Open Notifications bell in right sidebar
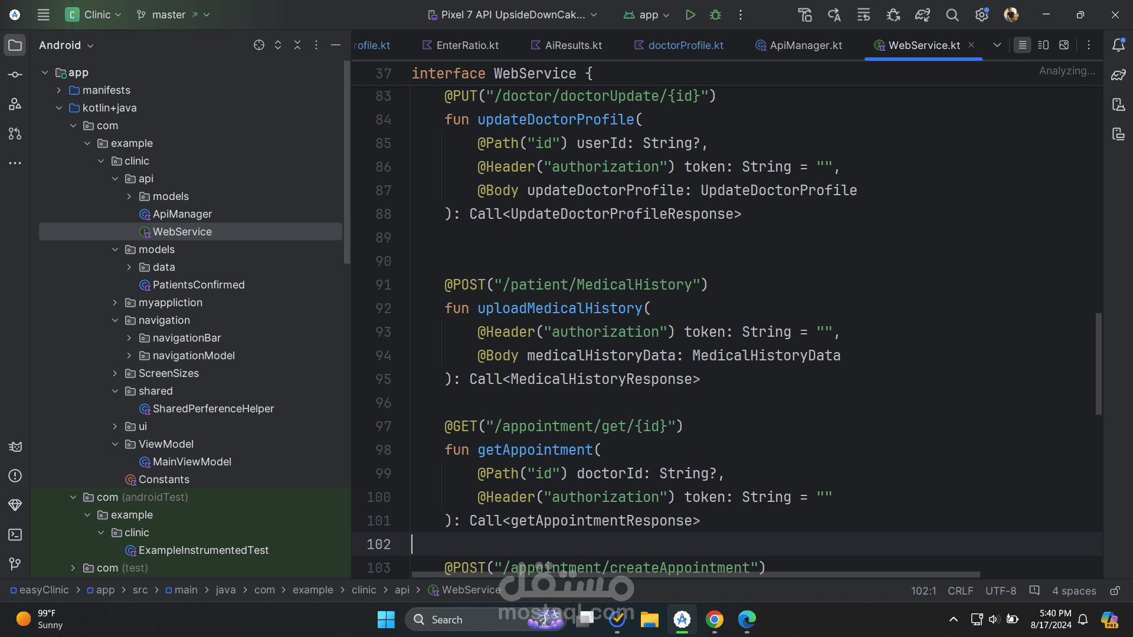Viewport: 1133px width, 637px height. 1118,45
